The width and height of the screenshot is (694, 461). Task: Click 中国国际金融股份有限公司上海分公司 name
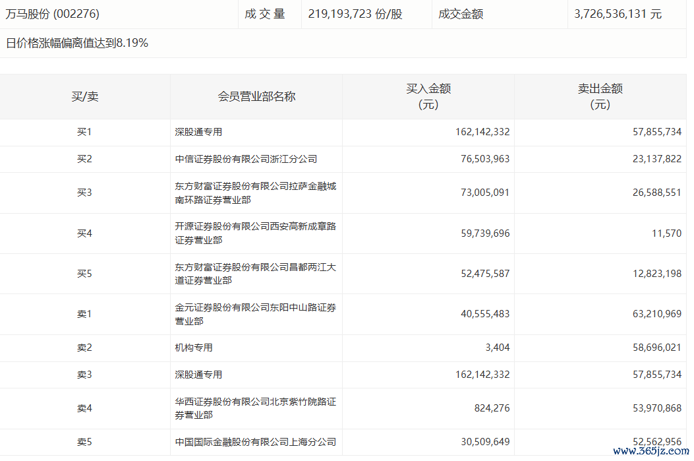point(255,442)
